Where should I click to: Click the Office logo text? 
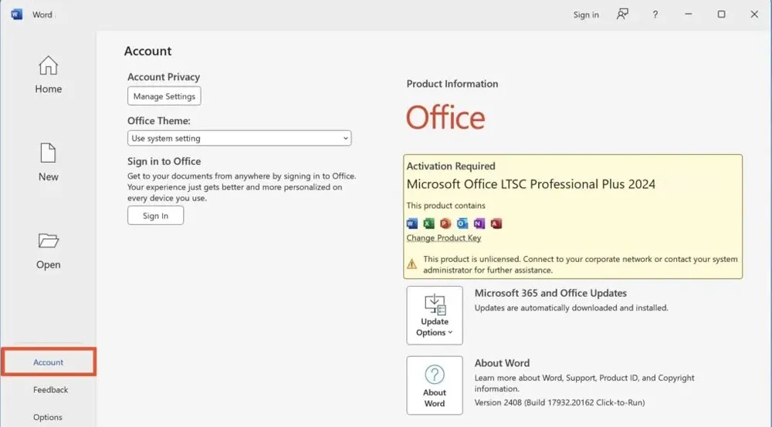[445, 118]
